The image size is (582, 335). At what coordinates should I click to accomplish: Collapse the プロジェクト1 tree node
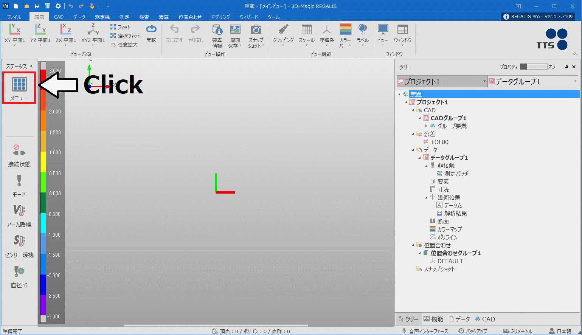point(406,102)
